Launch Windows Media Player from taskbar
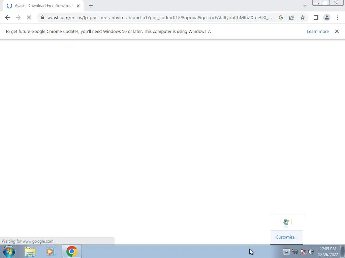 [51, 252]
